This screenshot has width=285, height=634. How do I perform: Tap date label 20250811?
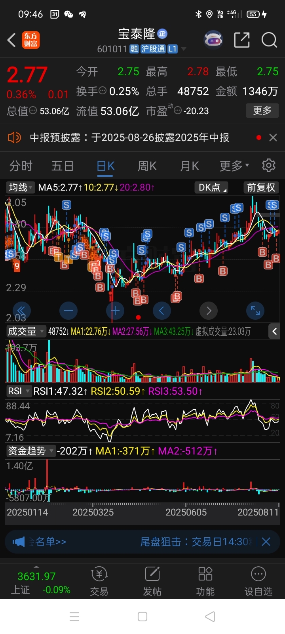258,512
